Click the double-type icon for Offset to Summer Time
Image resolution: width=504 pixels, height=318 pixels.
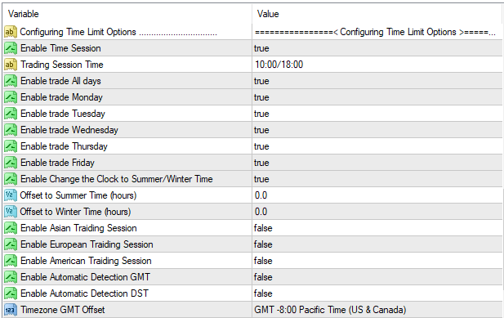pos(11,195)
